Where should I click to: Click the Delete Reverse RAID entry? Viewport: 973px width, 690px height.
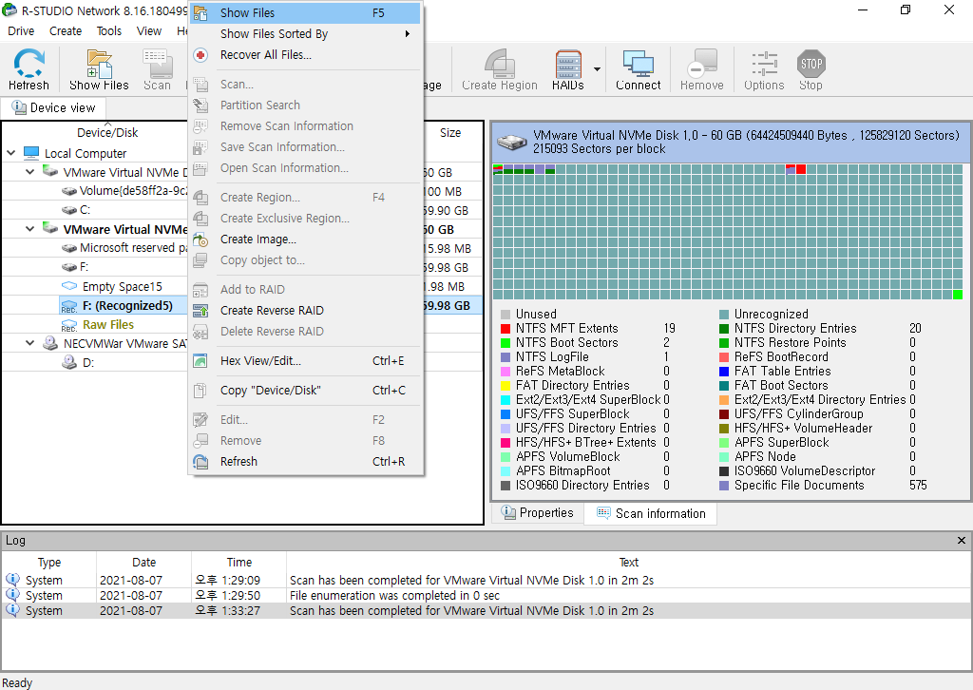(306, 332)
